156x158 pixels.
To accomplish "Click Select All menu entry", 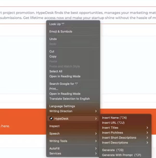I will point(56,71).
